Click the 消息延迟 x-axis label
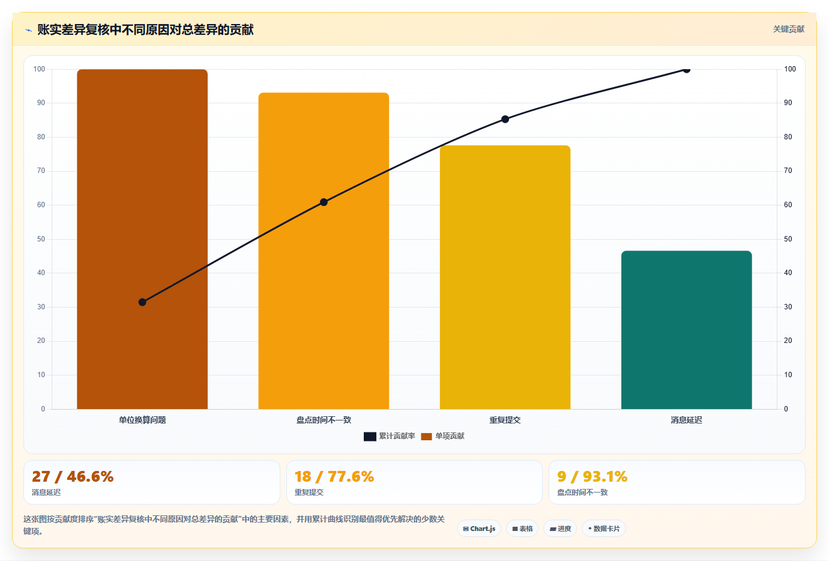 (x=686, y=420)
